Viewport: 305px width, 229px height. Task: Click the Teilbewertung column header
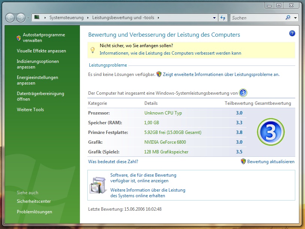point(239,103)
